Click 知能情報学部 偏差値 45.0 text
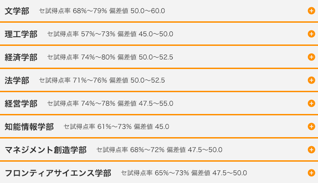This screenshot has width=318, height=183. tap(151, 127)
